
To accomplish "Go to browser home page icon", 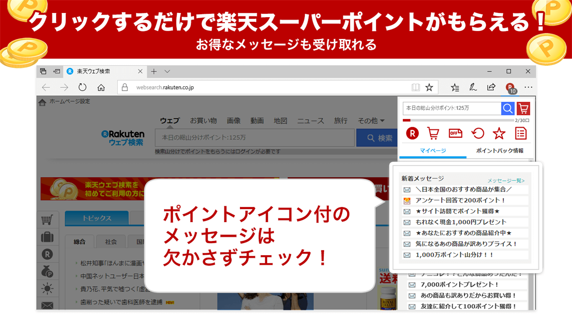I will [101, 87].
